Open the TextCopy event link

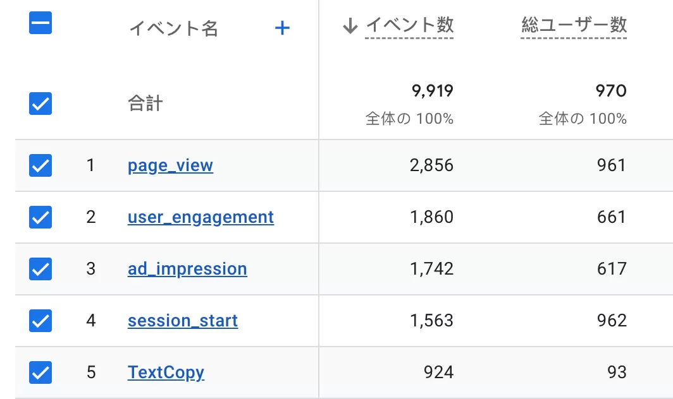click(166, 372)
